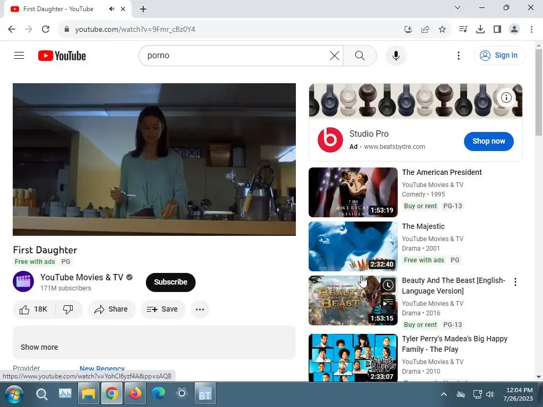Open Tyler Perry's Madea's Big Happy Family thumbnail
This screenshot has height=407, width=543.
tap(353, 358)
